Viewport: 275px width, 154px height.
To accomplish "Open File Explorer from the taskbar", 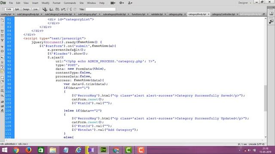I will (53, 150).
